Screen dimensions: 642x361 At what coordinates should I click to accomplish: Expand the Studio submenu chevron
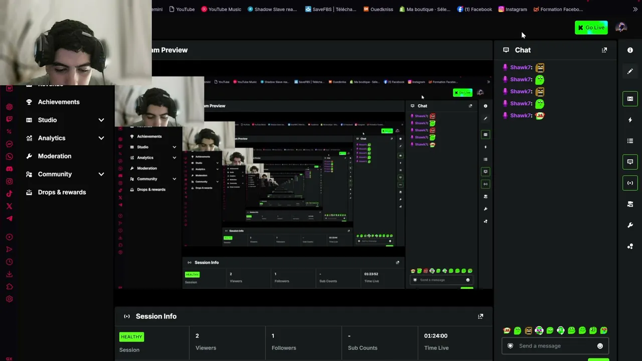coord(101,120)
